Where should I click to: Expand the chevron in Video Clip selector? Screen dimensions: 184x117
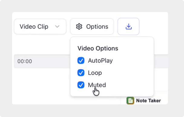click(57, 26)
